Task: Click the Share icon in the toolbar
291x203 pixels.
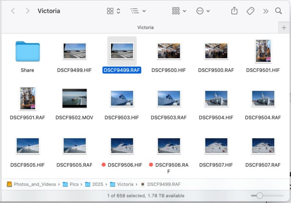Action: (234, 11)
